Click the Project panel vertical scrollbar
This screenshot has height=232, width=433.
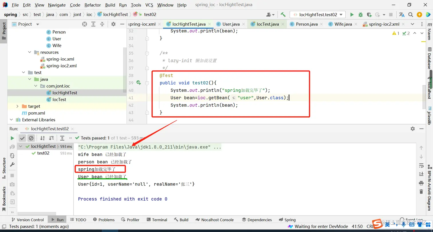(125, 70)
